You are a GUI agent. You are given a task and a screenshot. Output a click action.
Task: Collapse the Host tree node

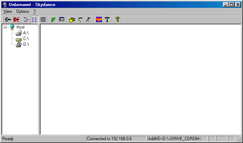[5, 27]
